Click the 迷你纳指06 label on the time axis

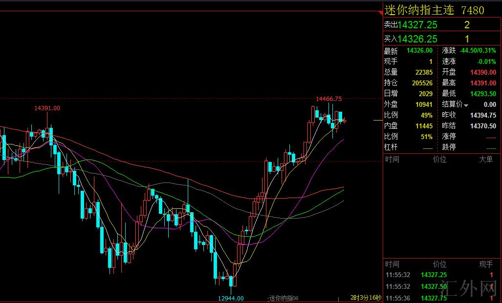click(284, 298)
